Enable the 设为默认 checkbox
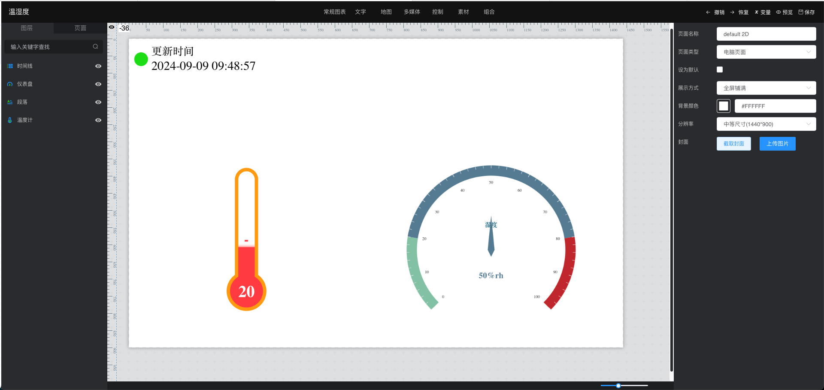The image size is (824, 390). pyautogui.click(x=720, y=70)
